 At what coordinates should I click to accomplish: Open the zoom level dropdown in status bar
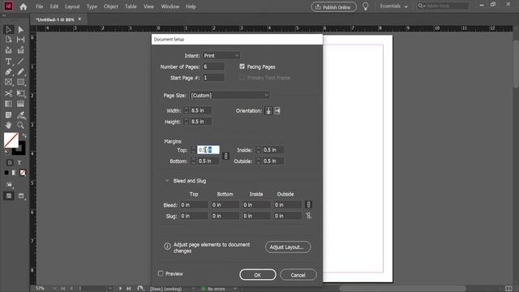pos(54,289)
